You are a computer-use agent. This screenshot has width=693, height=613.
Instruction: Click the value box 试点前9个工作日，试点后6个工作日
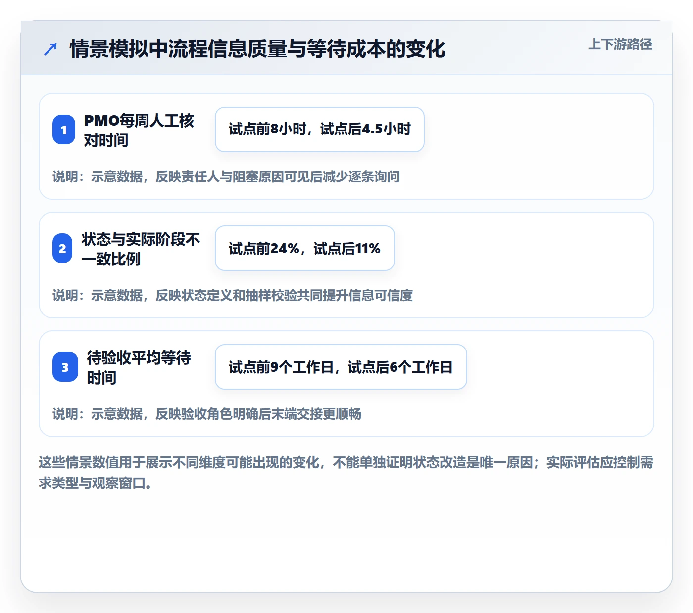[x=341, y=367]
